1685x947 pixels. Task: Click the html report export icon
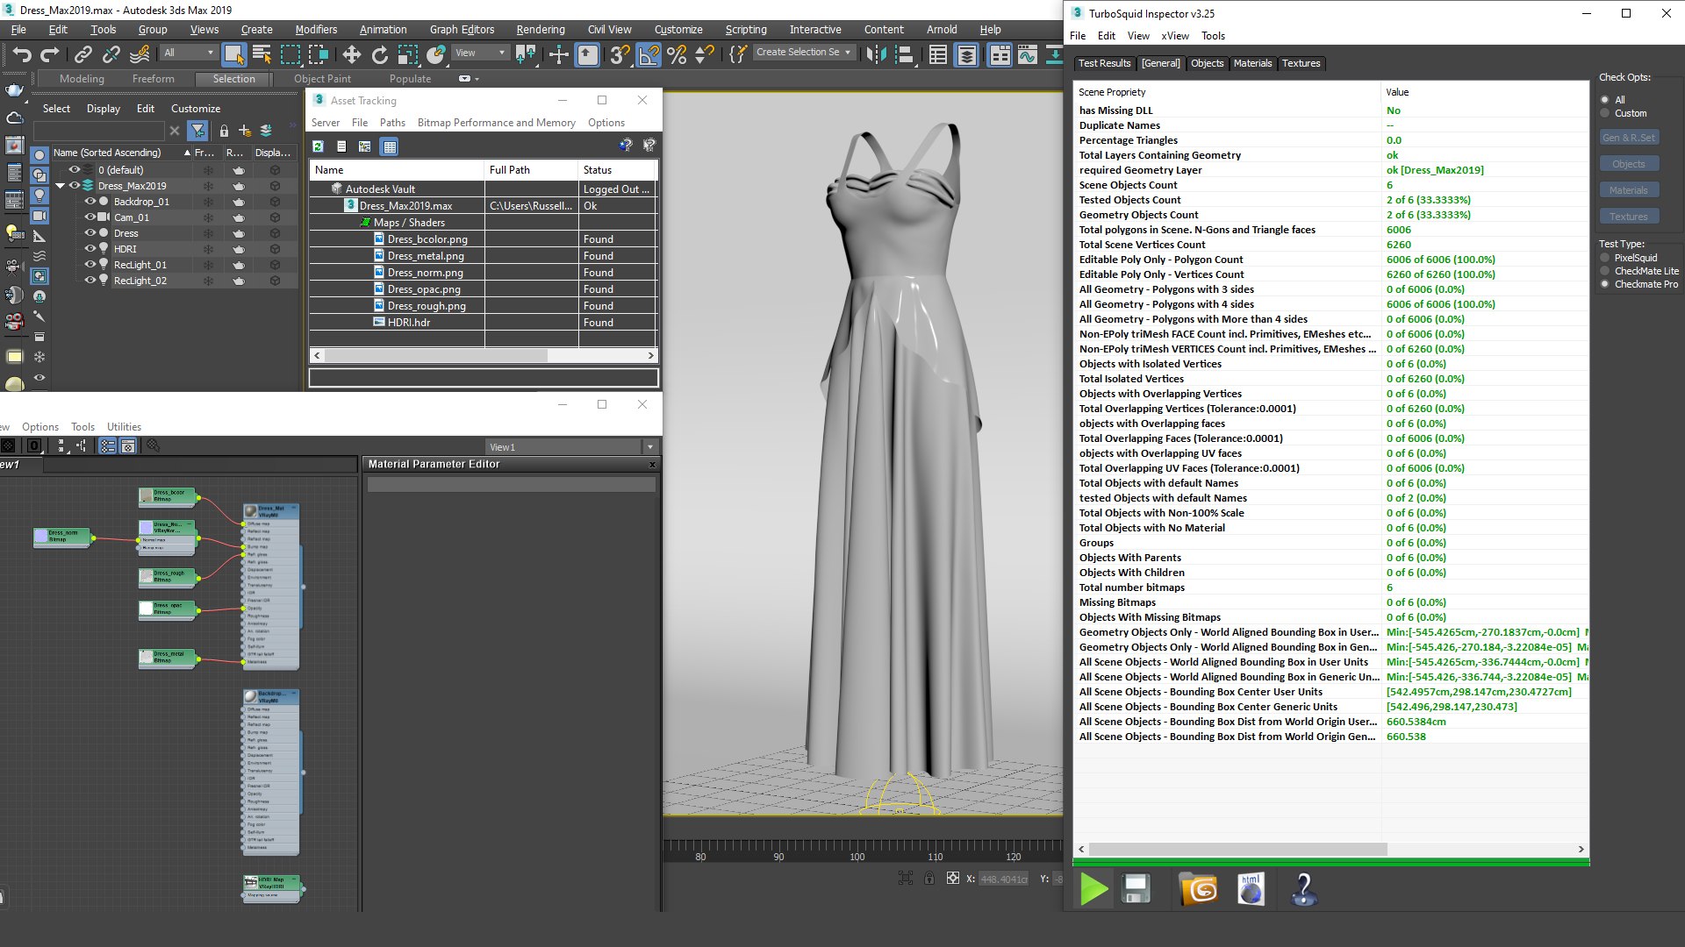(1251, 890)
